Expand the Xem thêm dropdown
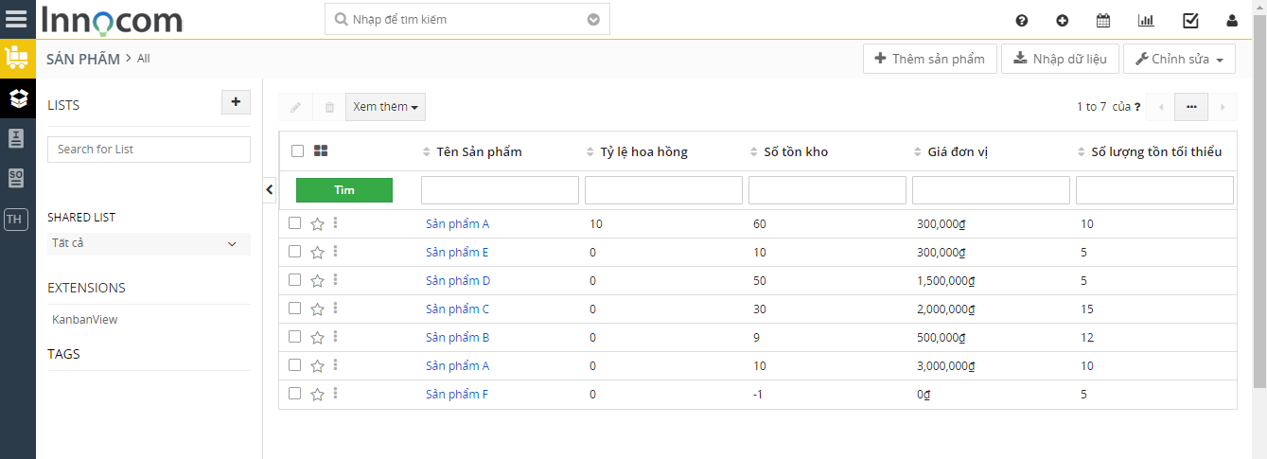 [386, 107]
